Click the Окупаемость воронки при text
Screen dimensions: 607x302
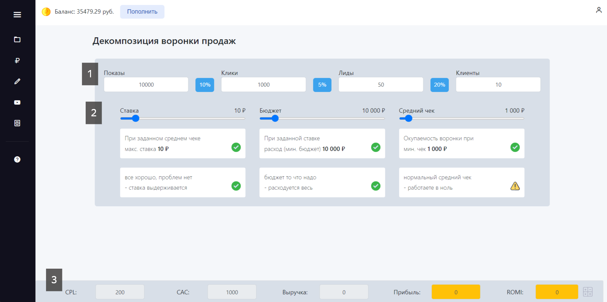click(438, 138)
